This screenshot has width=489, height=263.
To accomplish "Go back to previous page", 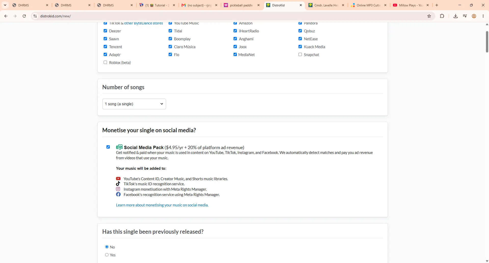I will point(6,16).
